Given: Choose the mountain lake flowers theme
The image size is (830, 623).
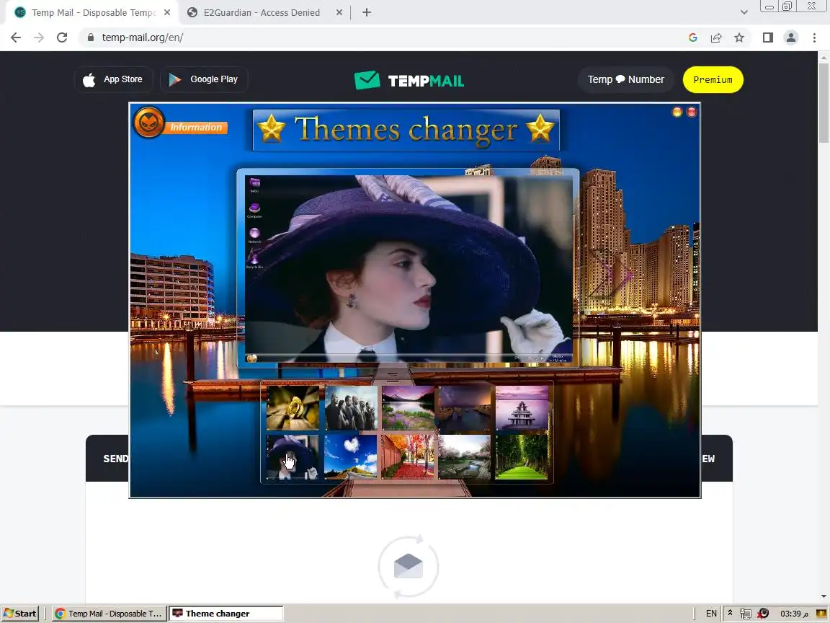Looking at the screenshot, I should tap(408, 407).
